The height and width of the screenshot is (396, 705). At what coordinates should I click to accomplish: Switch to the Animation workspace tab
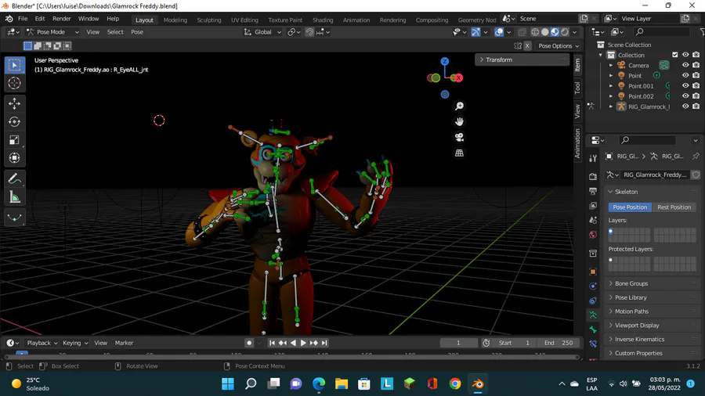click(356, 20)
